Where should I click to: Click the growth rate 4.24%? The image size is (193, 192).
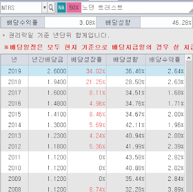tap(97, 136)
